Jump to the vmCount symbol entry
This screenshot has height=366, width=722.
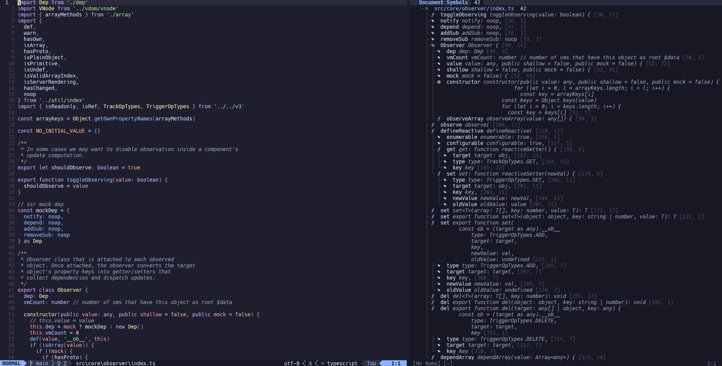tap(457, 58)
